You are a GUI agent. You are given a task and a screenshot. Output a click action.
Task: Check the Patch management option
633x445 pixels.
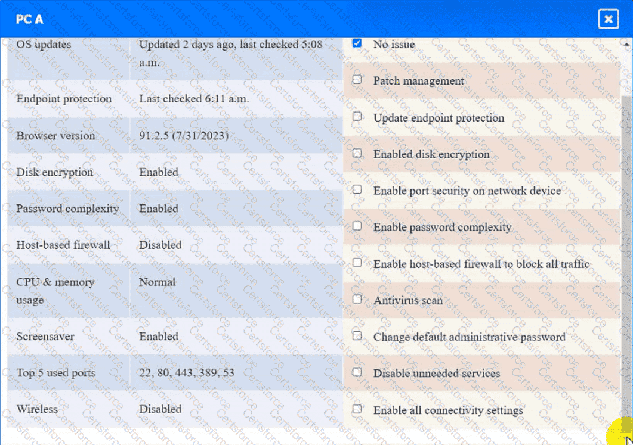click(x=357, y=79)
